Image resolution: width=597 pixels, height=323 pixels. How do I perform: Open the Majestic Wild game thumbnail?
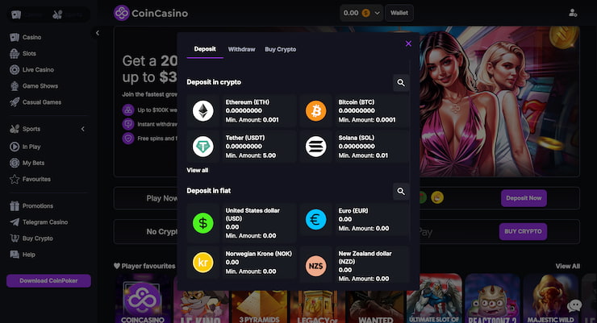pyautogui.click(x=550, y=298)
